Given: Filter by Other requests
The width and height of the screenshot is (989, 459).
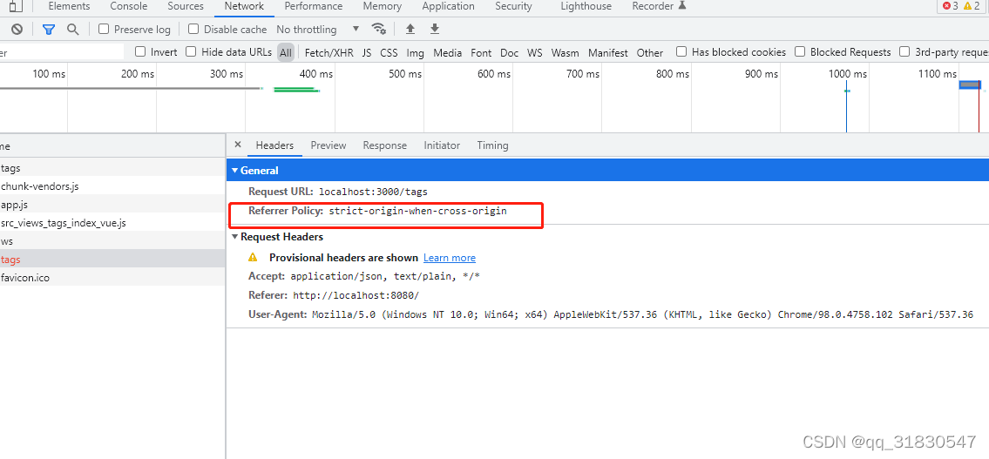Looking at the screenshot, I should pos(650,52).
